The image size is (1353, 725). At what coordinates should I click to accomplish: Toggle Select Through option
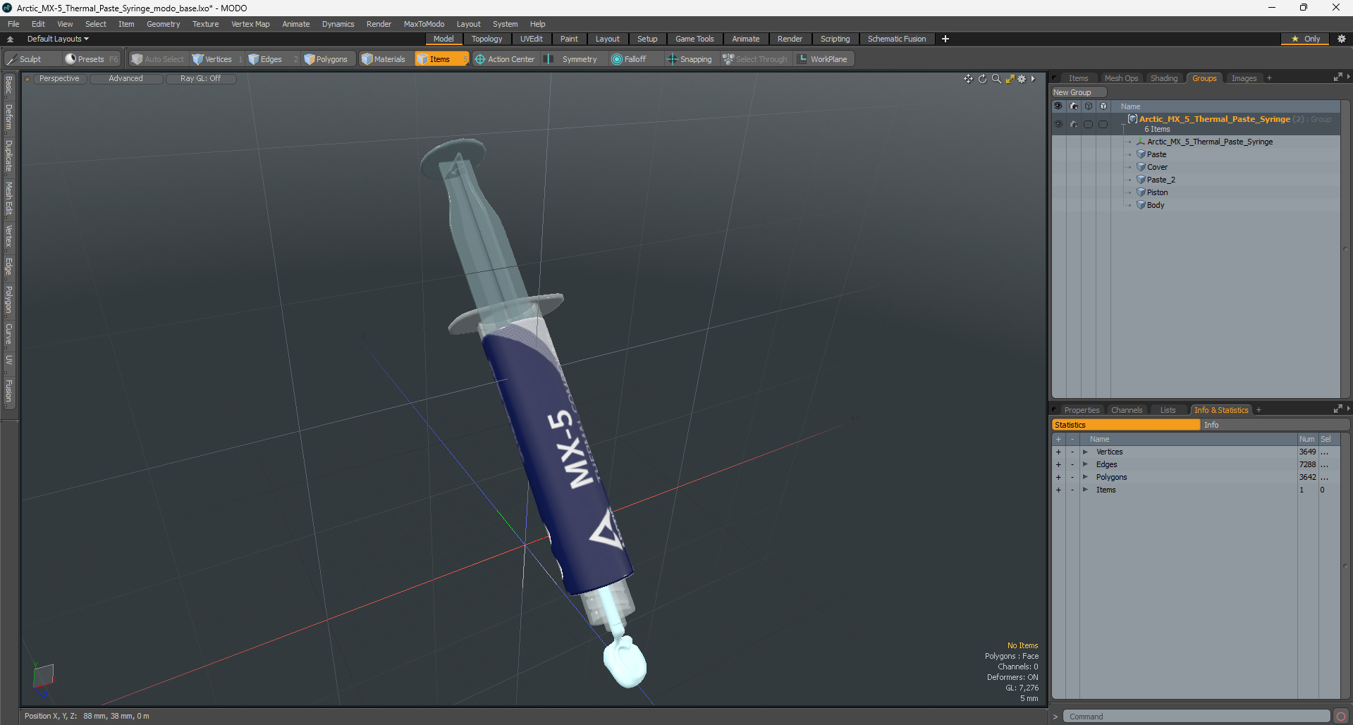(754, 59)
